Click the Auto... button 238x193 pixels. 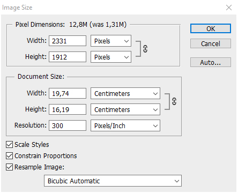tap(211, 62)
